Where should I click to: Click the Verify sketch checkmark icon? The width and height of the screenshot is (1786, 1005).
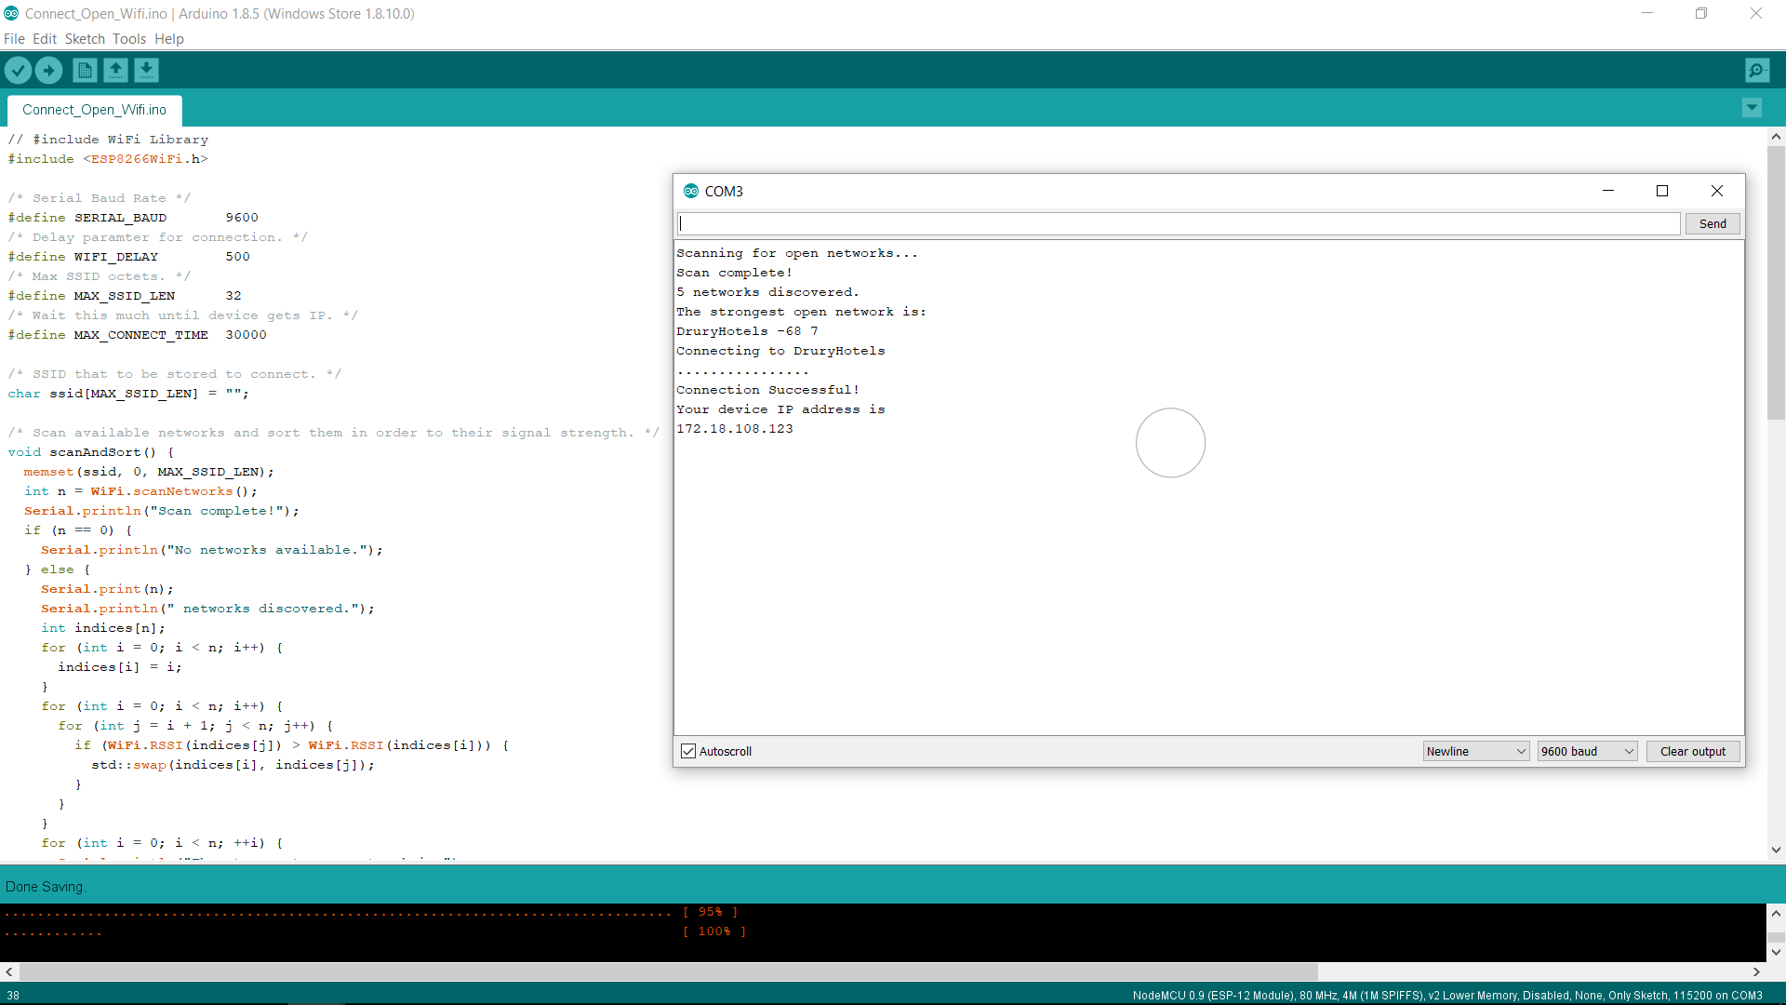coord(18,70)
